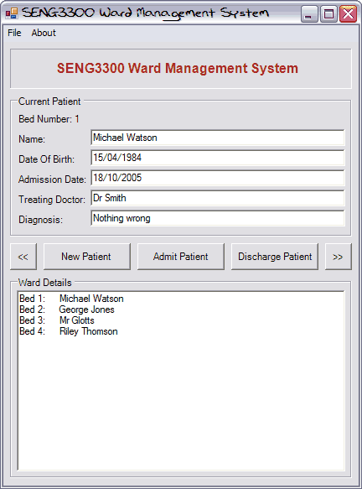Select Bed 4 Riley Thomson entry
The height and width of the screenshot is (489, 362).
(x=69, y=331)
